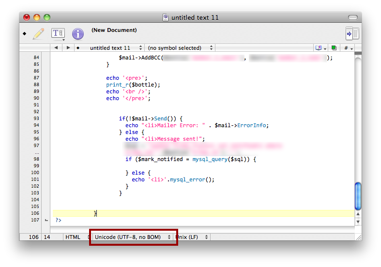
Task: Click the closing ?> PHP tag
Action: [58, 220]
